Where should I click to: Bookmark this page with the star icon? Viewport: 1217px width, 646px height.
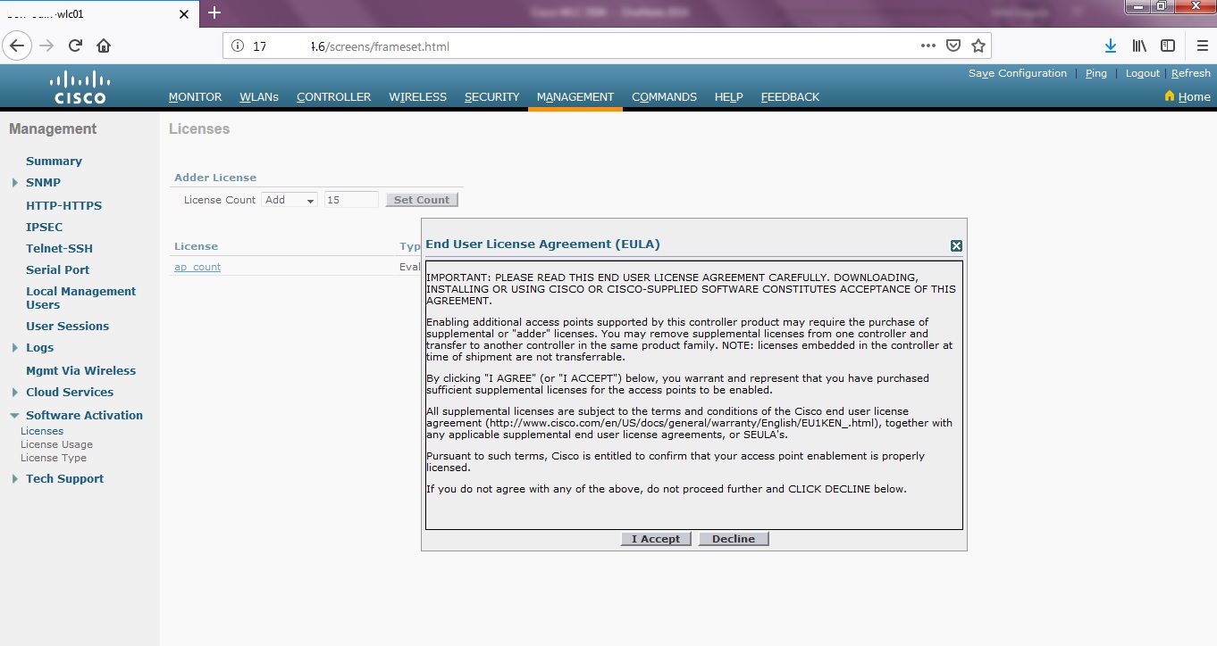pyautogui.click(x=978, y=46)
